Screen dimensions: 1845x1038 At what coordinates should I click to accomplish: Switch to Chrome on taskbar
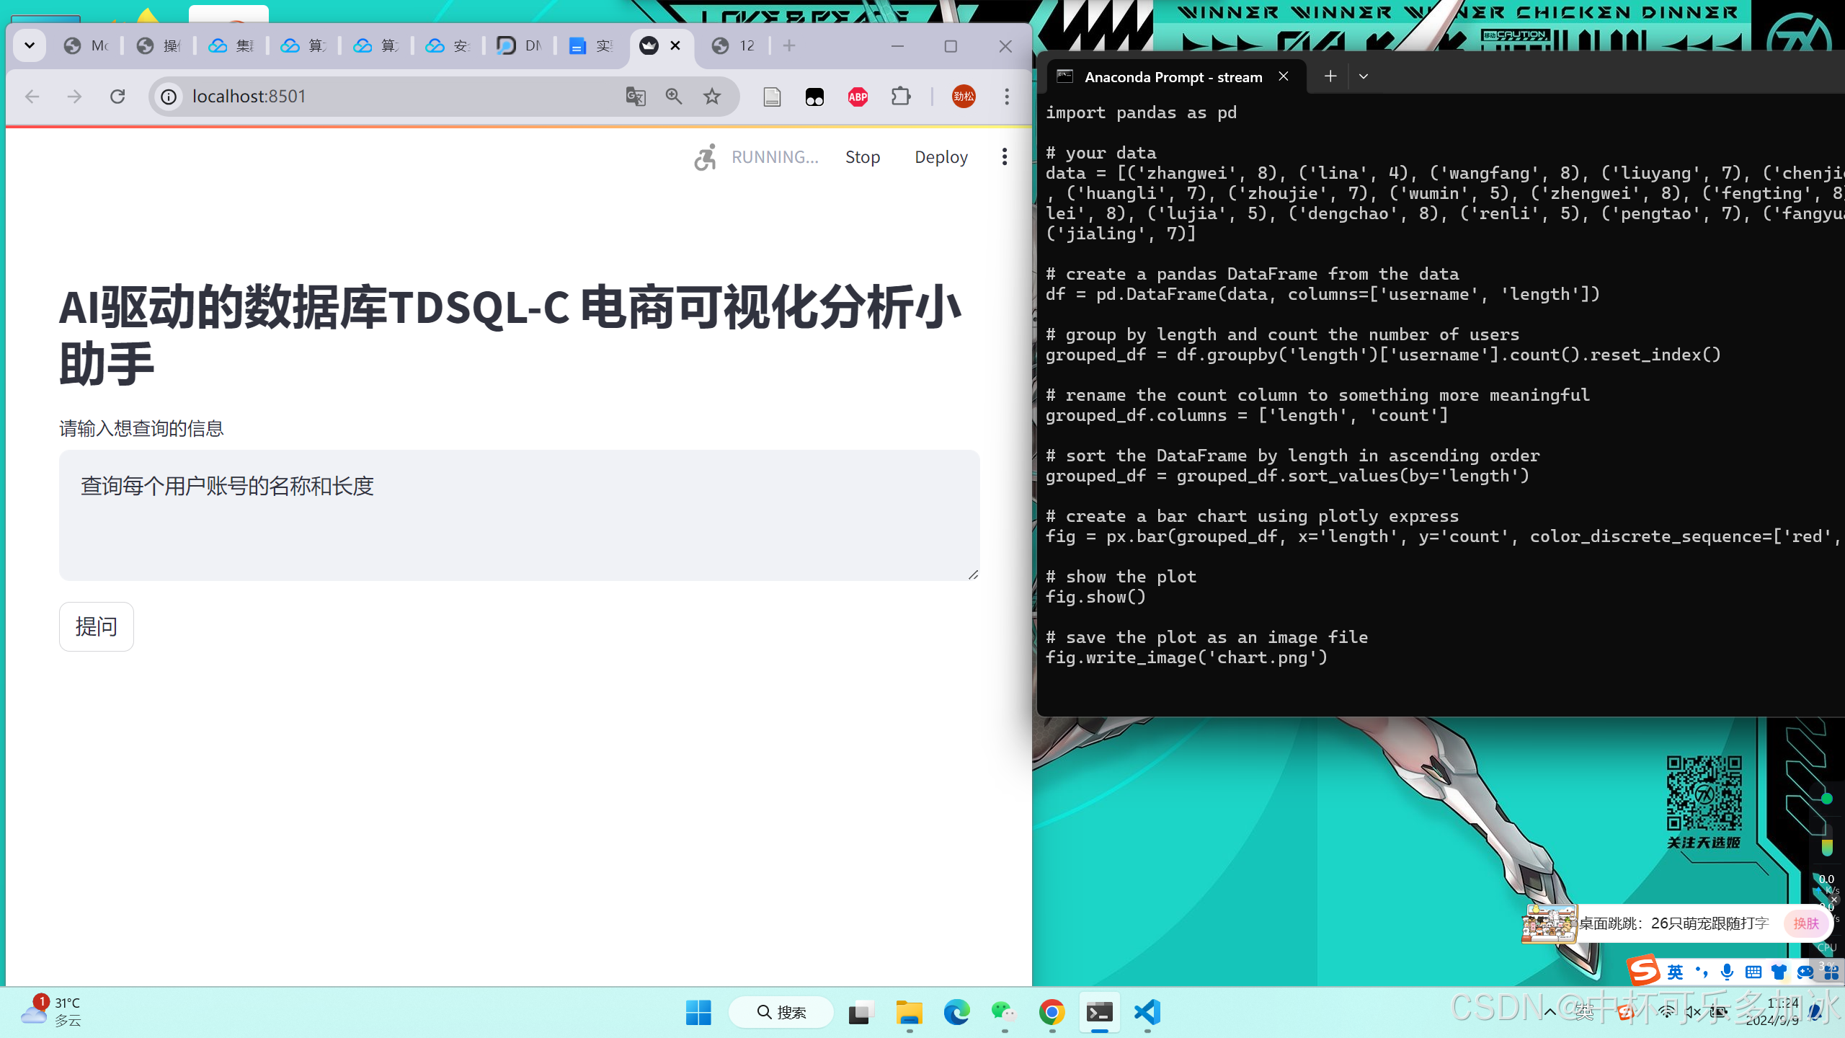point(1052,1013)
